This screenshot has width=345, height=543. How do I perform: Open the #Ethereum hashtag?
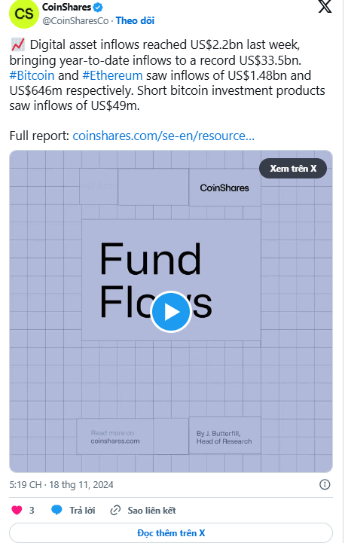(x=112, y=75)
